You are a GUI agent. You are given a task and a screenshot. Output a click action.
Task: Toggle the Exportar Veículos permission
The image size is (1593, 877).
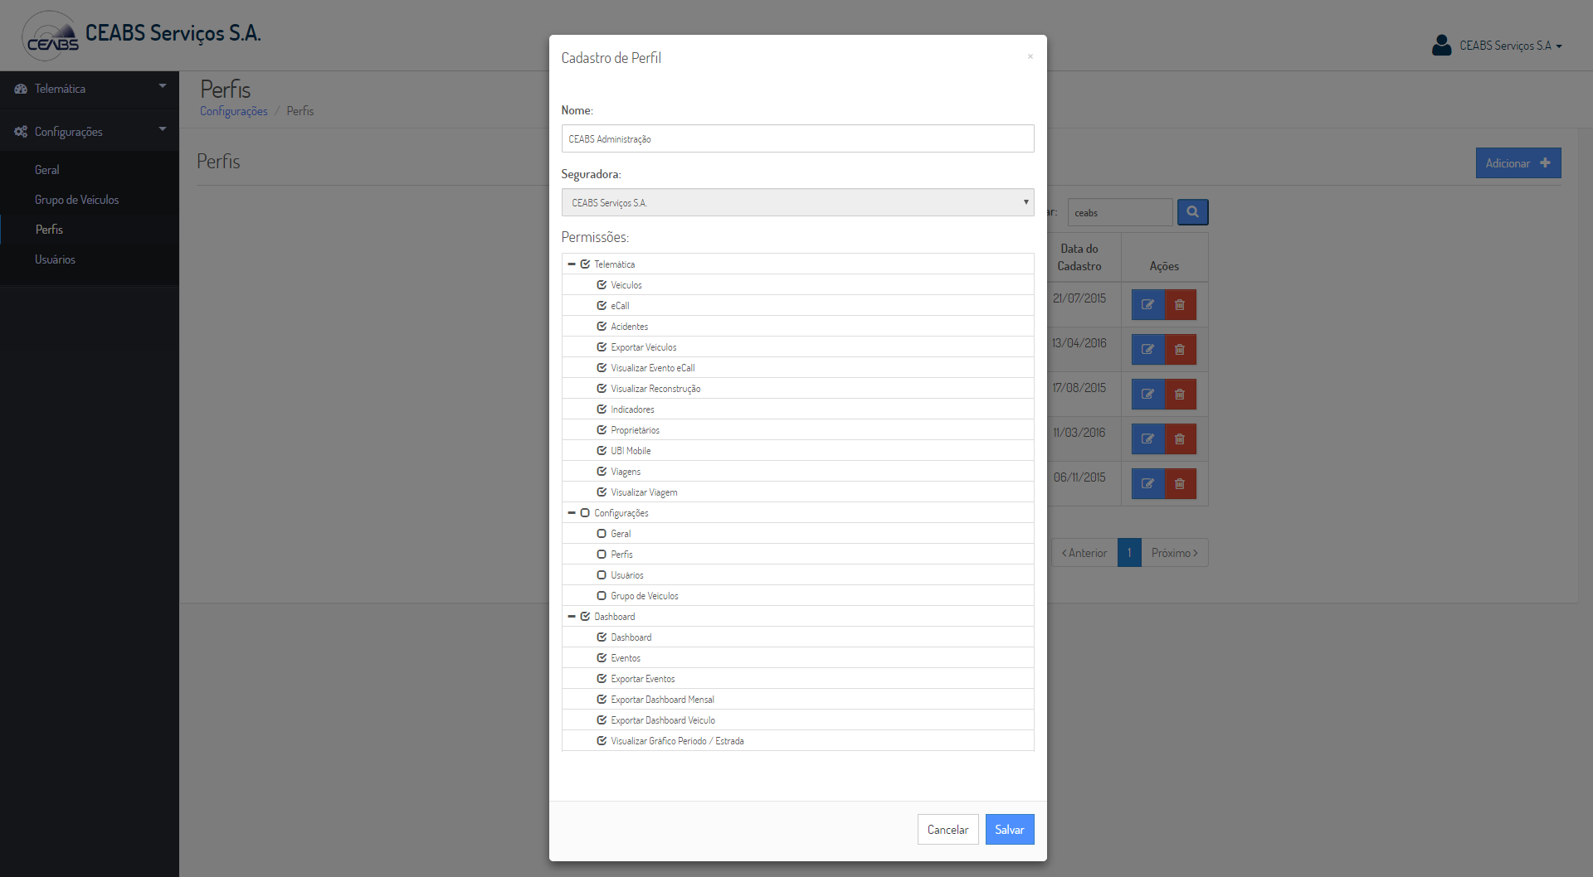(602, 346)
